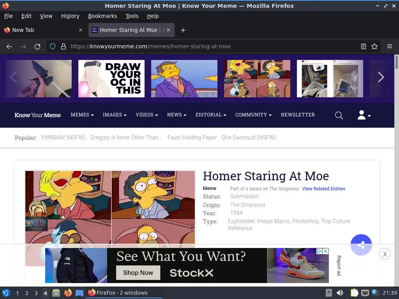Screen dimensions: 399x299
Task: Reload the current page
Action: coord(37,47)
